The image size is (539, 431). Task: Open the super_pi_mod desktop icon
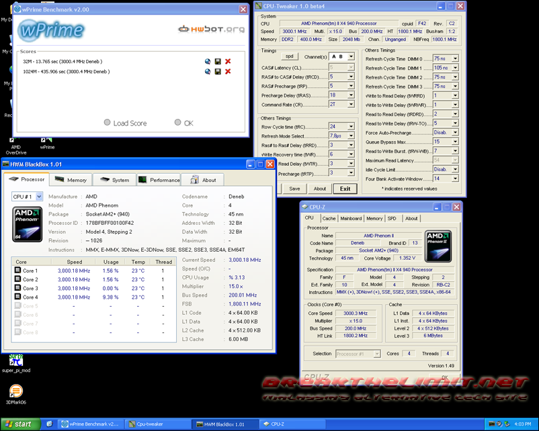pos(16,364)
